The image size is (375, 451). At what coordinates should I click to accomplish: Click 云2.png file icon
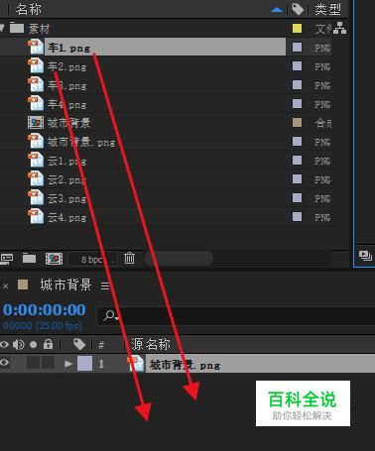pyautogui.click(x=36, y=178)
